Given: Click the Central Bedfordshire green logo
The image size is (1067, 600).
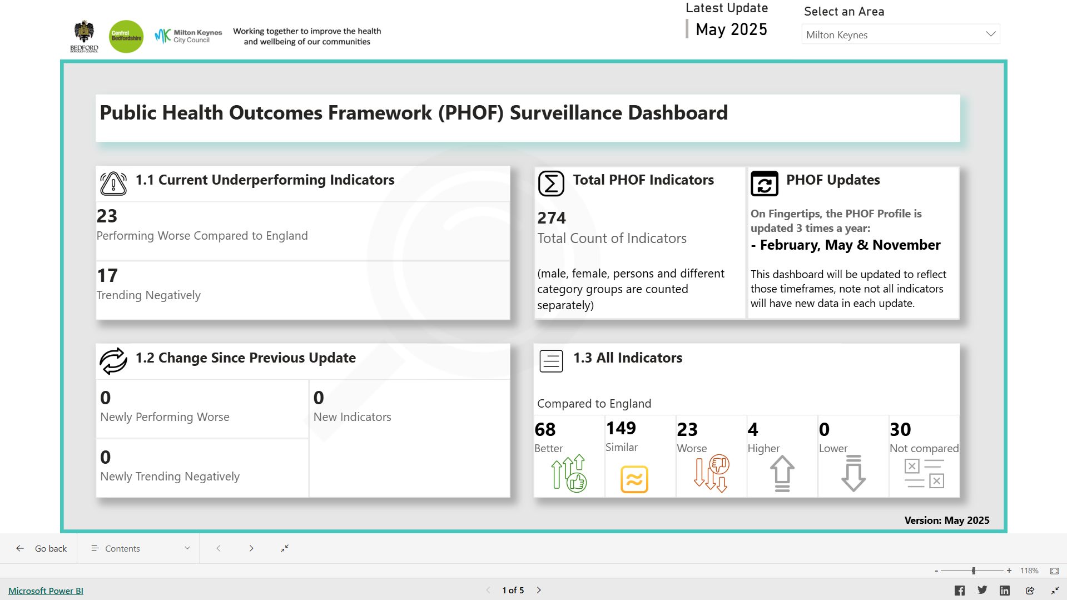Looking at the screenshot, I should [x=126, y=37].
